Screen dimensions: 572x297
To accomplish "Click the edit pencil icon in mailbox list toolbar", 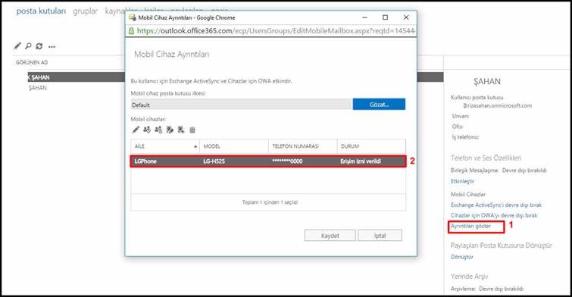I will pyautogui.click(x=17, y=46).
